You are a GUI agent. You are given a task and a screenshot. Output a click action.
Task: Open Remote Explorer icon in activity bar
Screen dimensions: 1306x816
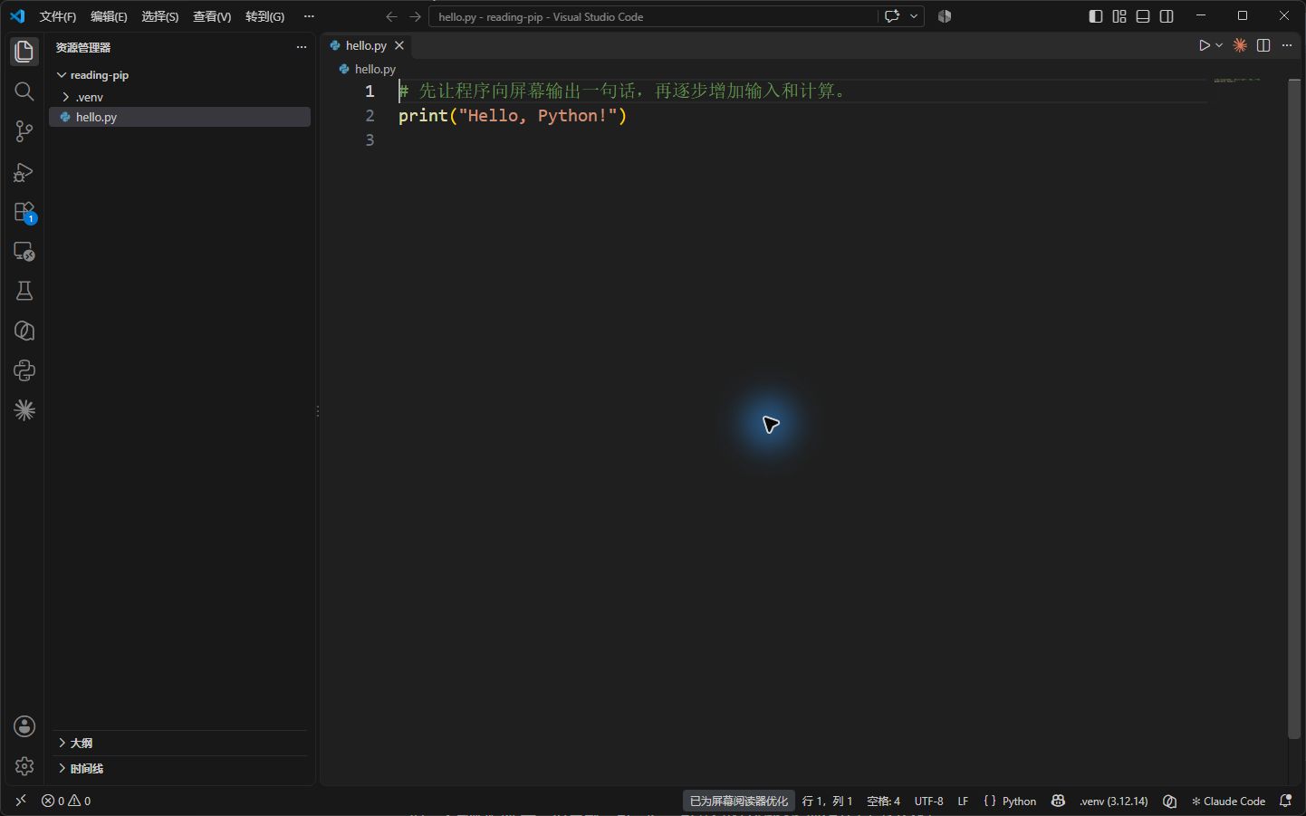click(24, 252)
